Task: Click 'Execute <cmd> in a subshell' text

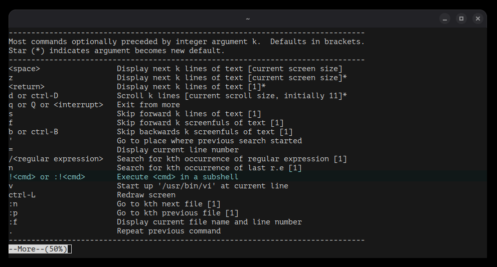Action: pos(178,177)
